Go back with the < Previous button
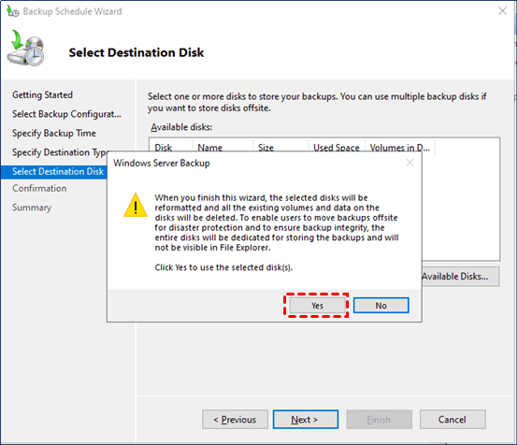Viewport: 518px width, 445px height. [235, 420]
